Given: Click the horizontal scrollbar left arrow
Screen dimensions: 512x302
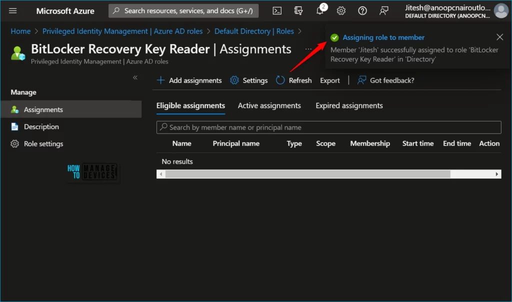Looking at the screenshot, I should tap(161, 174).
